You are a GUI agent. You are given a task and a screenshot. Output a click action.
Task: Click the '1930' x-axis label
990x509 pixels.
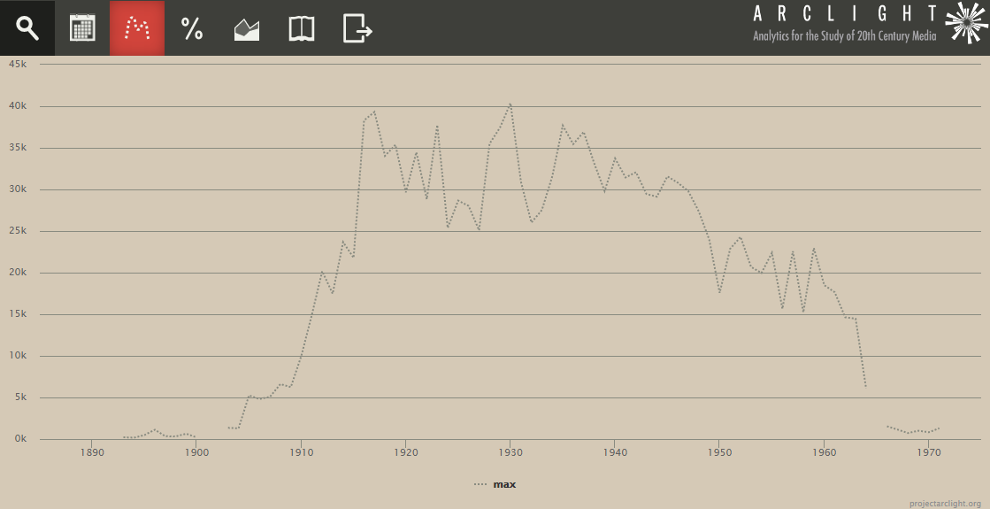tap(510, 453)
